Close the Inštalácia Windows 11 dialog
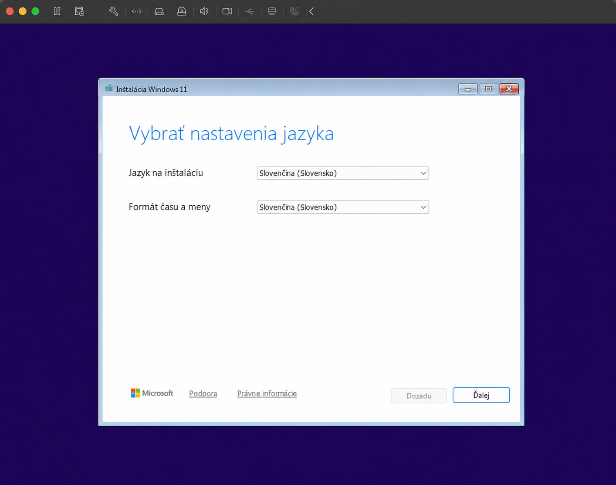 509,89
